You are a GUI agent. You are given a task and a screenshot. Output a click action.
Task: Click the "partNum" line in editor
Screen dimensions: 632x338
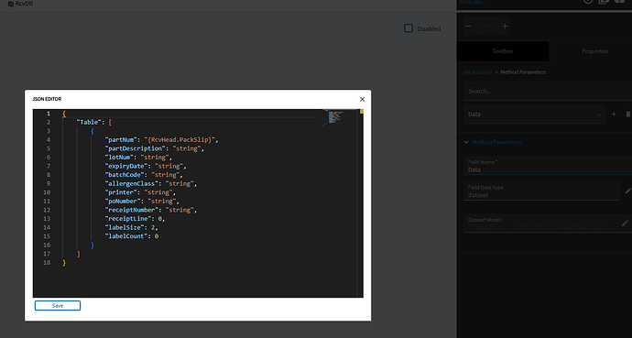coord(161,140)
